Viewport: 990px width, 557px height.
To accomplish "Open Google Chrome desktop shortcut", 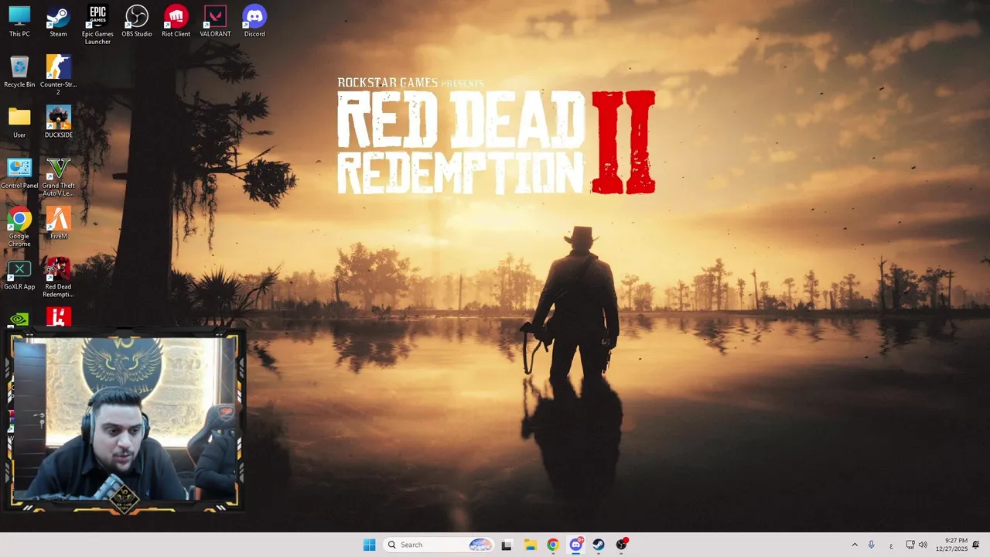I will point(19,227).
